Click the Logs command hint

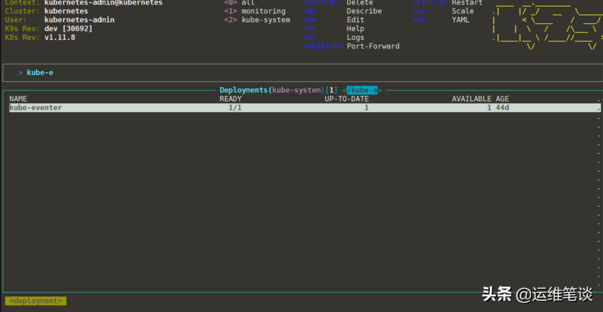point(355,37)
